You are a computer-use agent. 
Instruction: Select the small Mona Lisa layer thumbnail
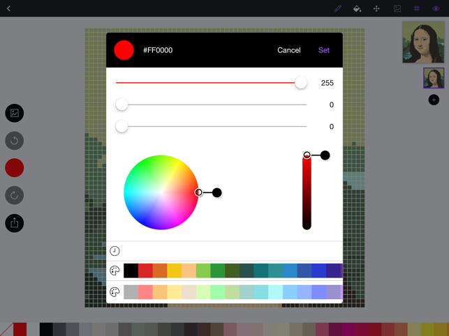pyautogui.click(x=434, y=77)
